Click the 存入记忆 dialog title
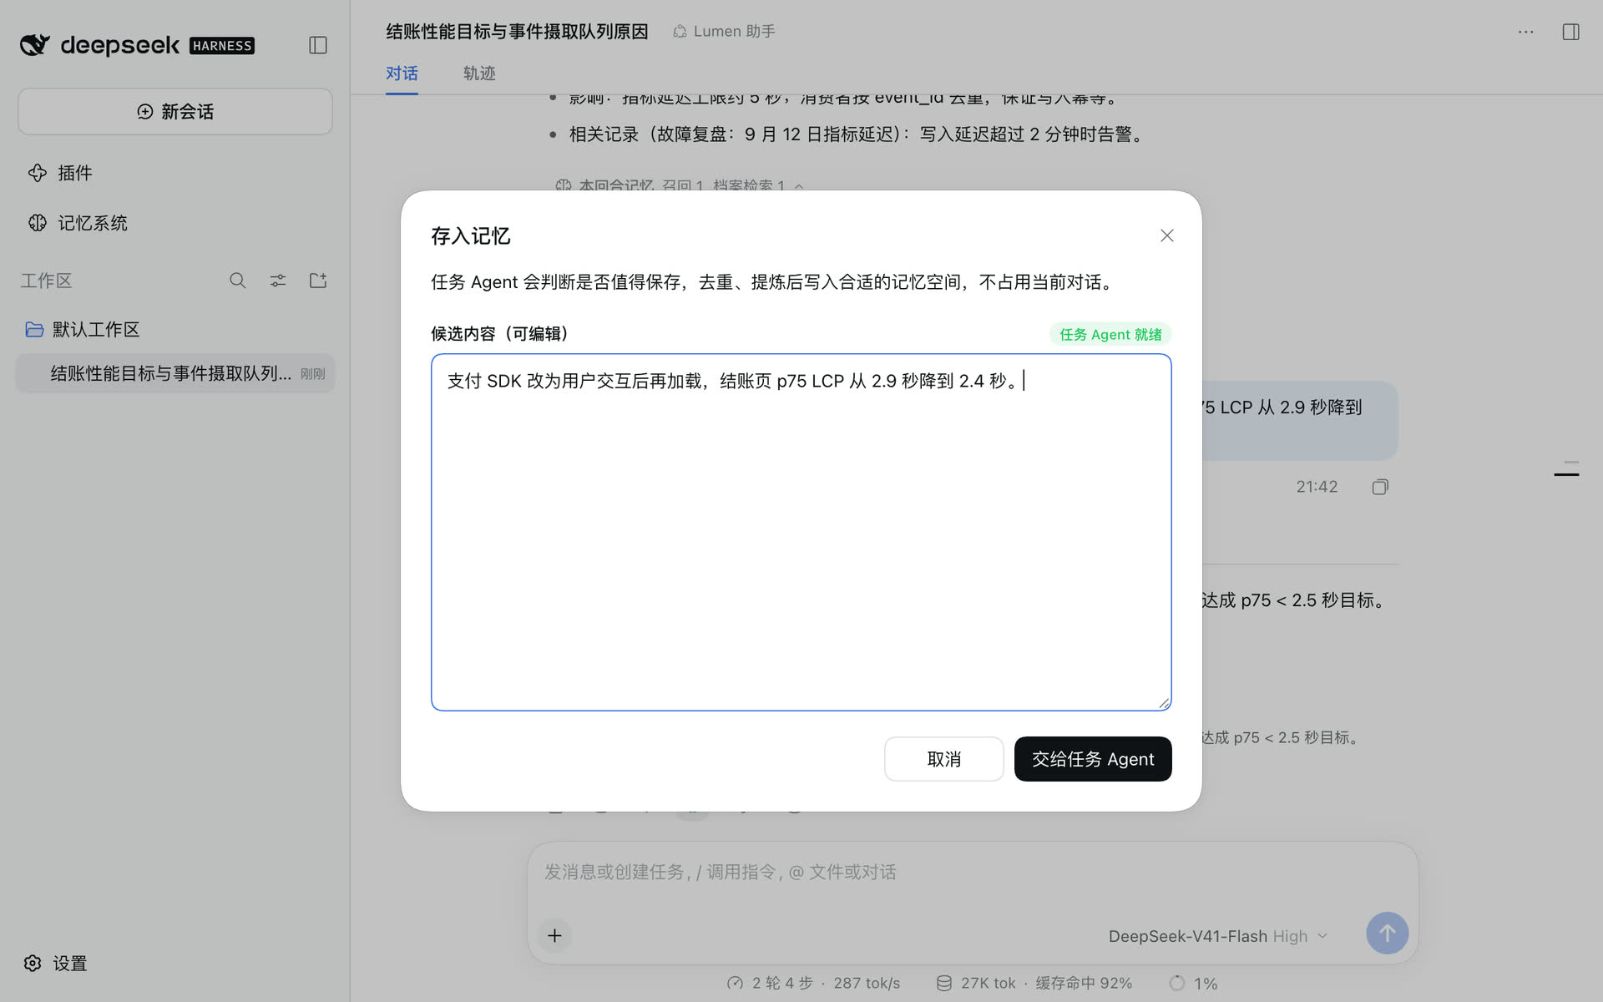 [471, 236]
